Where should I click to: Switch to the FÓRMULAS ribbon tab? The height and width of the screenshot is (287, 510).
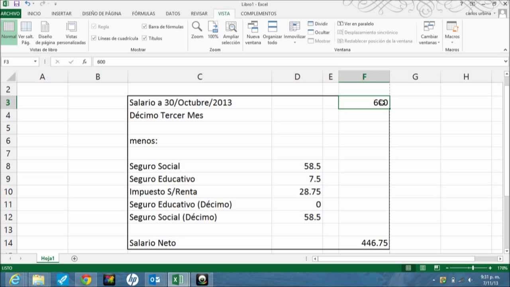coord(143,13)
